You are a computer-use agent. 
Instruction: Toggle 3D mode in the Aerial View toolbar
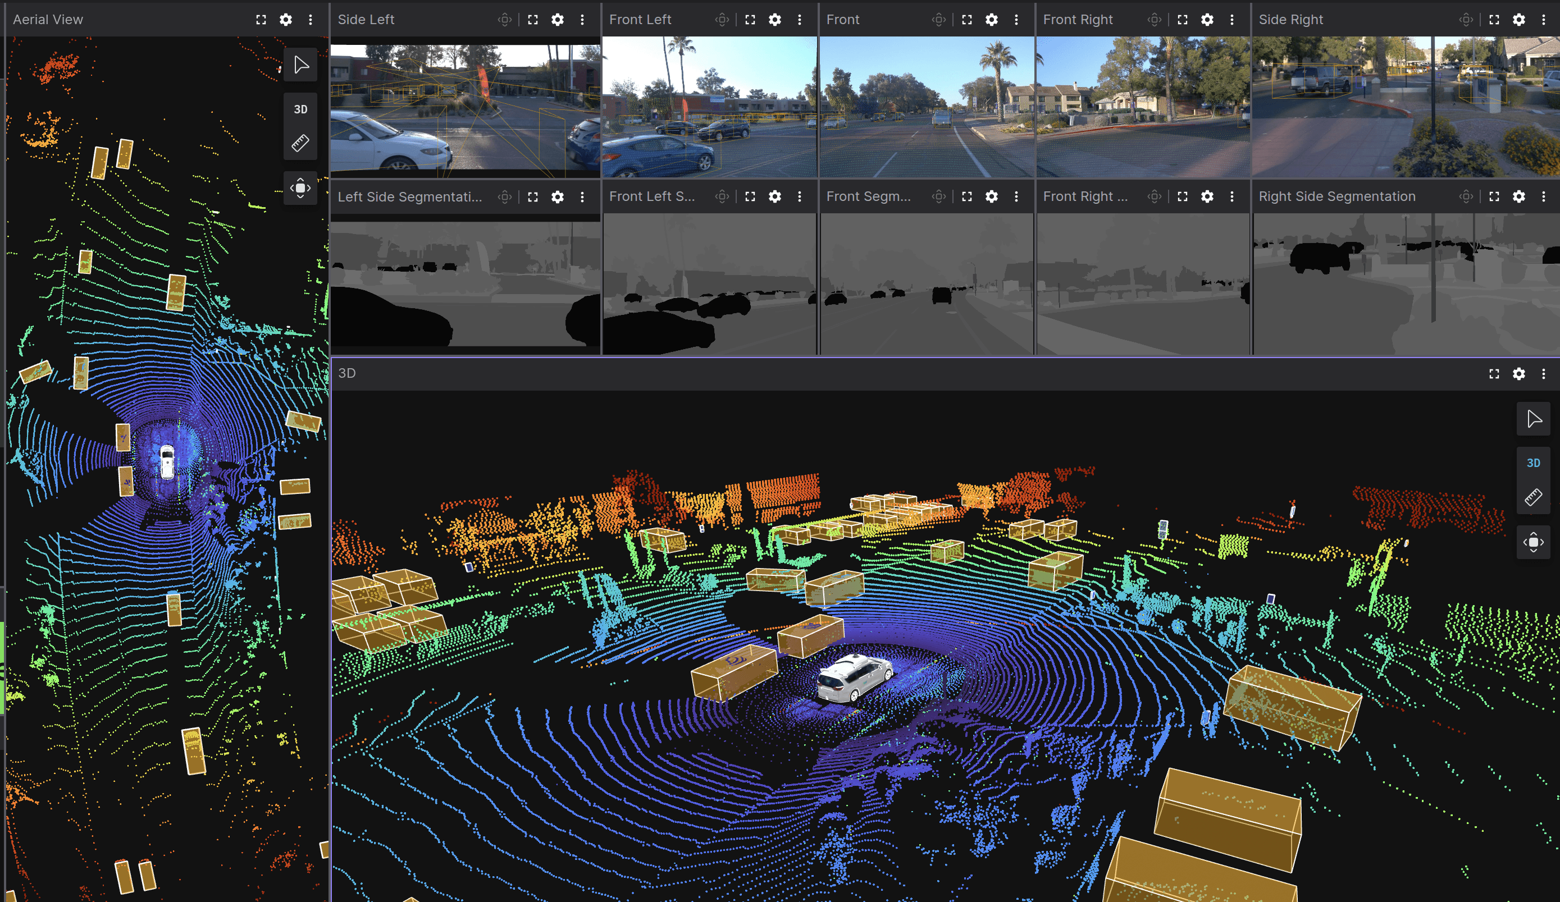(x=301, y=109)
